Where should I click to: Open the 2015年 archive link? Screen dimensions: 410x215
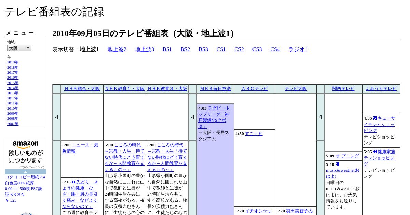(x=13, y=83)
